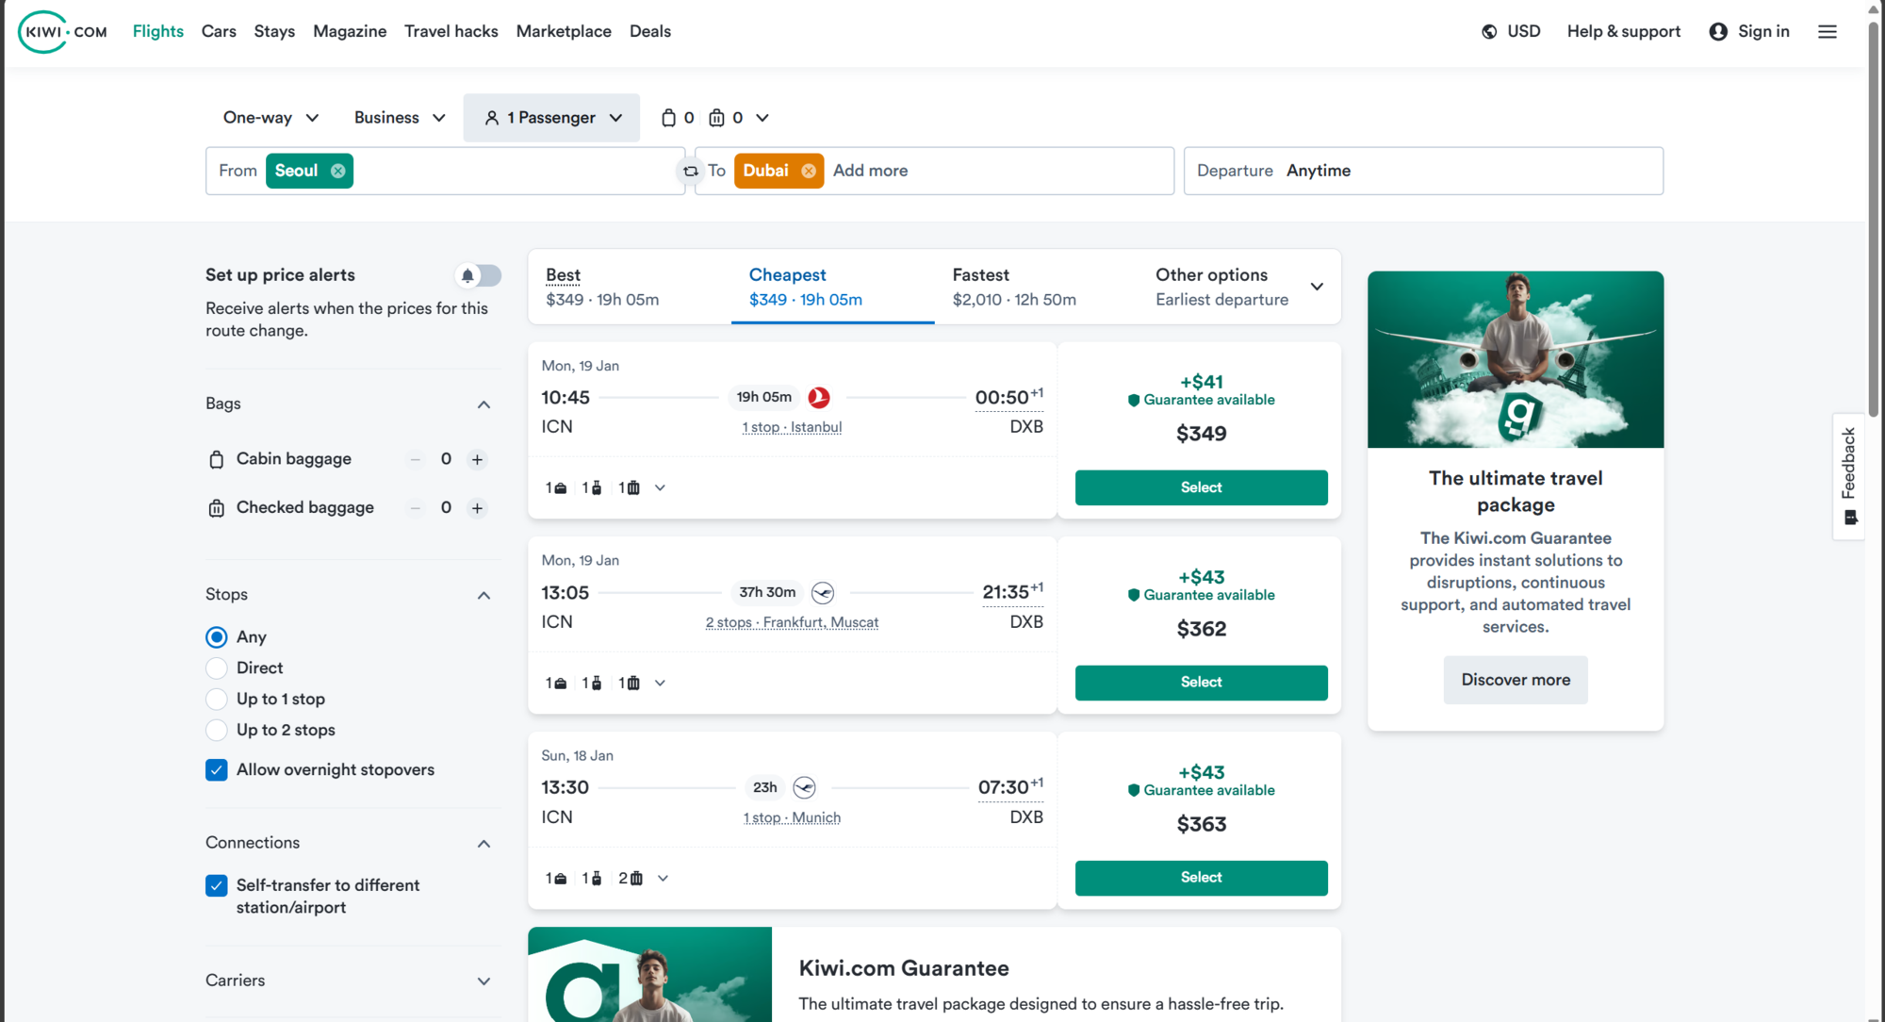The height and width of the screenshot is (1022, 1885).
Task: Expand baggage details on the $362 flight
Action: pos(660,684)
